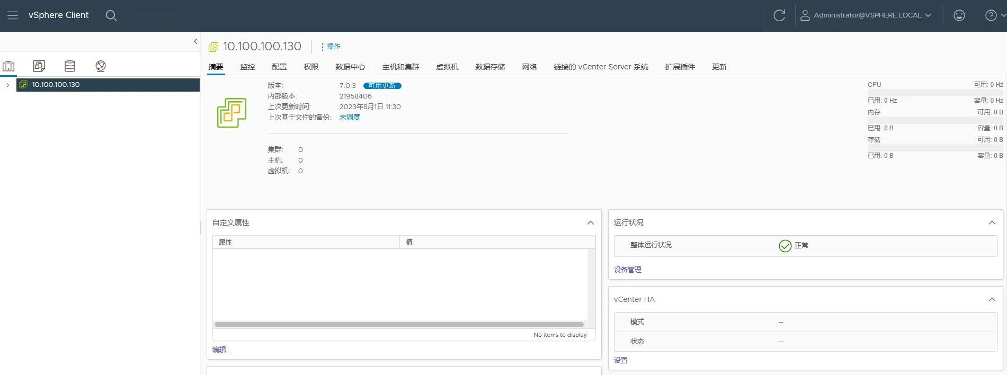The image size is (1007, 375).
Task: Collapse the 自定义属性 panel
Action: tap(590, 223)
